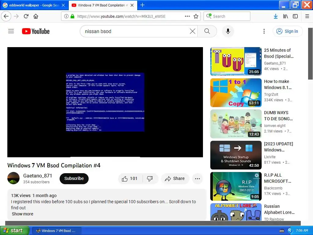
Task: Submit search with the magnifier button
Action: (207, 31)
